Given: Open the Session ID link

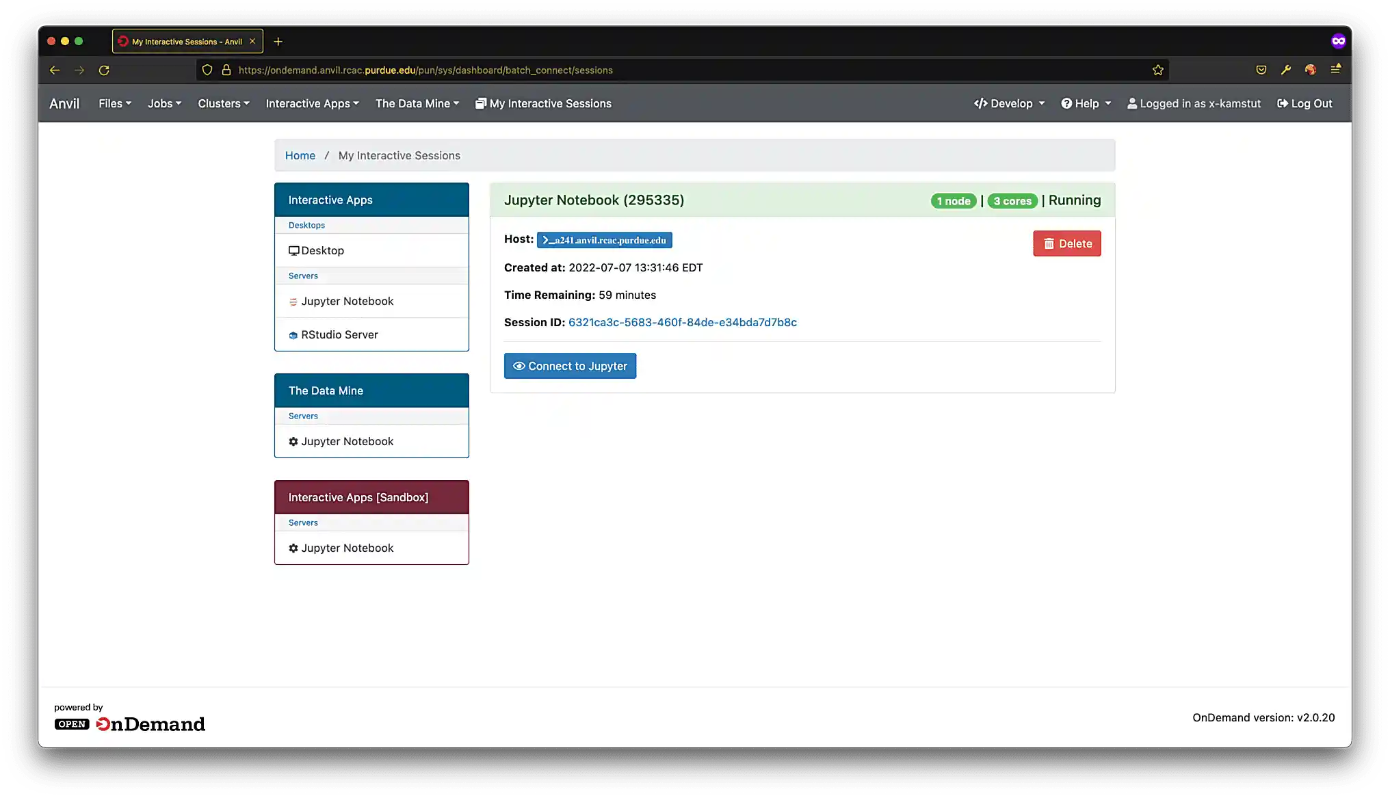Looking at the screenshot, I should tap(682, 322).
